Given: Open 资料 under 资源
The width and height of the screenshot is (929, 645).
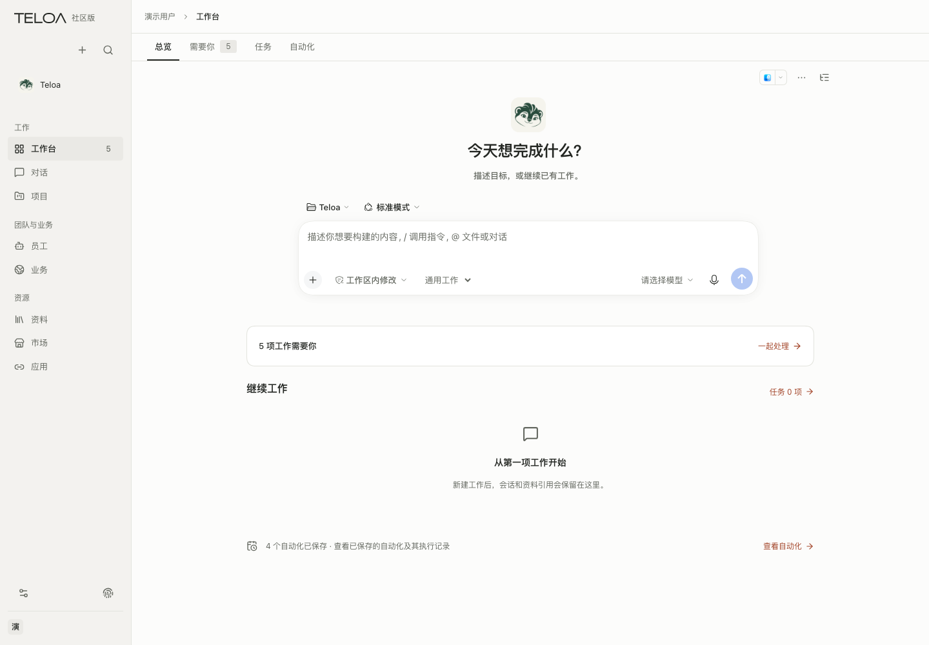Looking at the screenshot, I should click(x=65, y=319).
